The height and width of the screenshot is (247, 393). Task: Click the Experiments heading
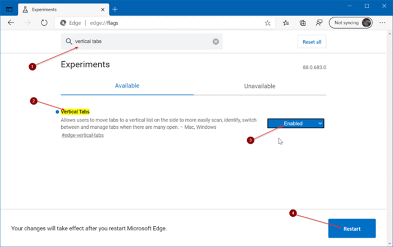pos(85,64)
